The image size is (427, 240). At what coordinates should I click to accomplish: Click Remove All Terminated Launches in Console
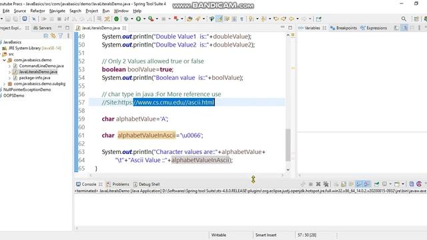[x=326, y=184]
